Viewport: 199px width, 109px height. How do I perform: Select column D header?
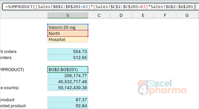pos(121,15)
